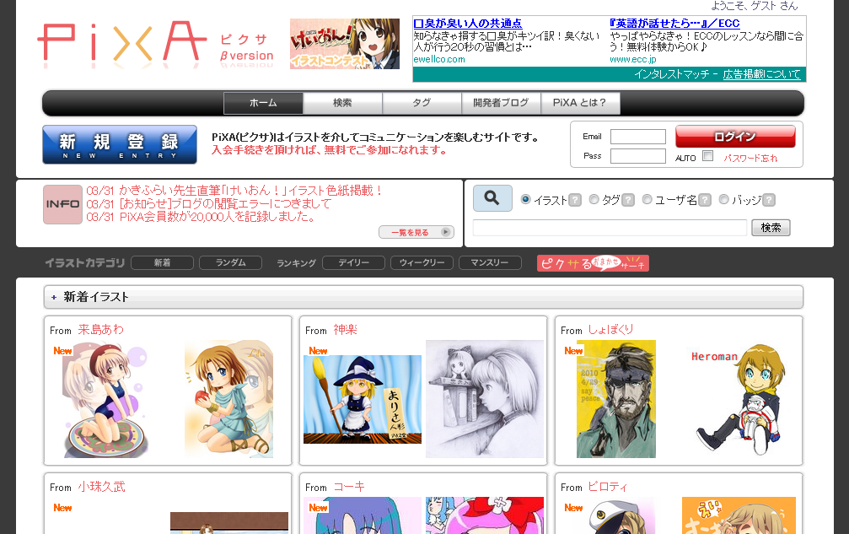This screenshot has width=849, height=534.
Task: Open help icon next to イラスト radio
Action: coord(575,200)
